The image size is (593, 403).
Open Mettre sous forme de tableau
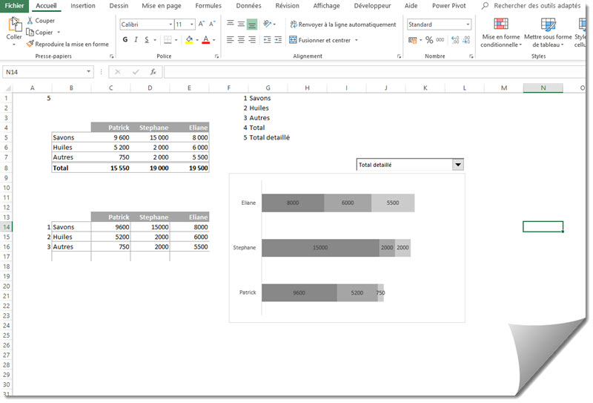click(548, 33)
